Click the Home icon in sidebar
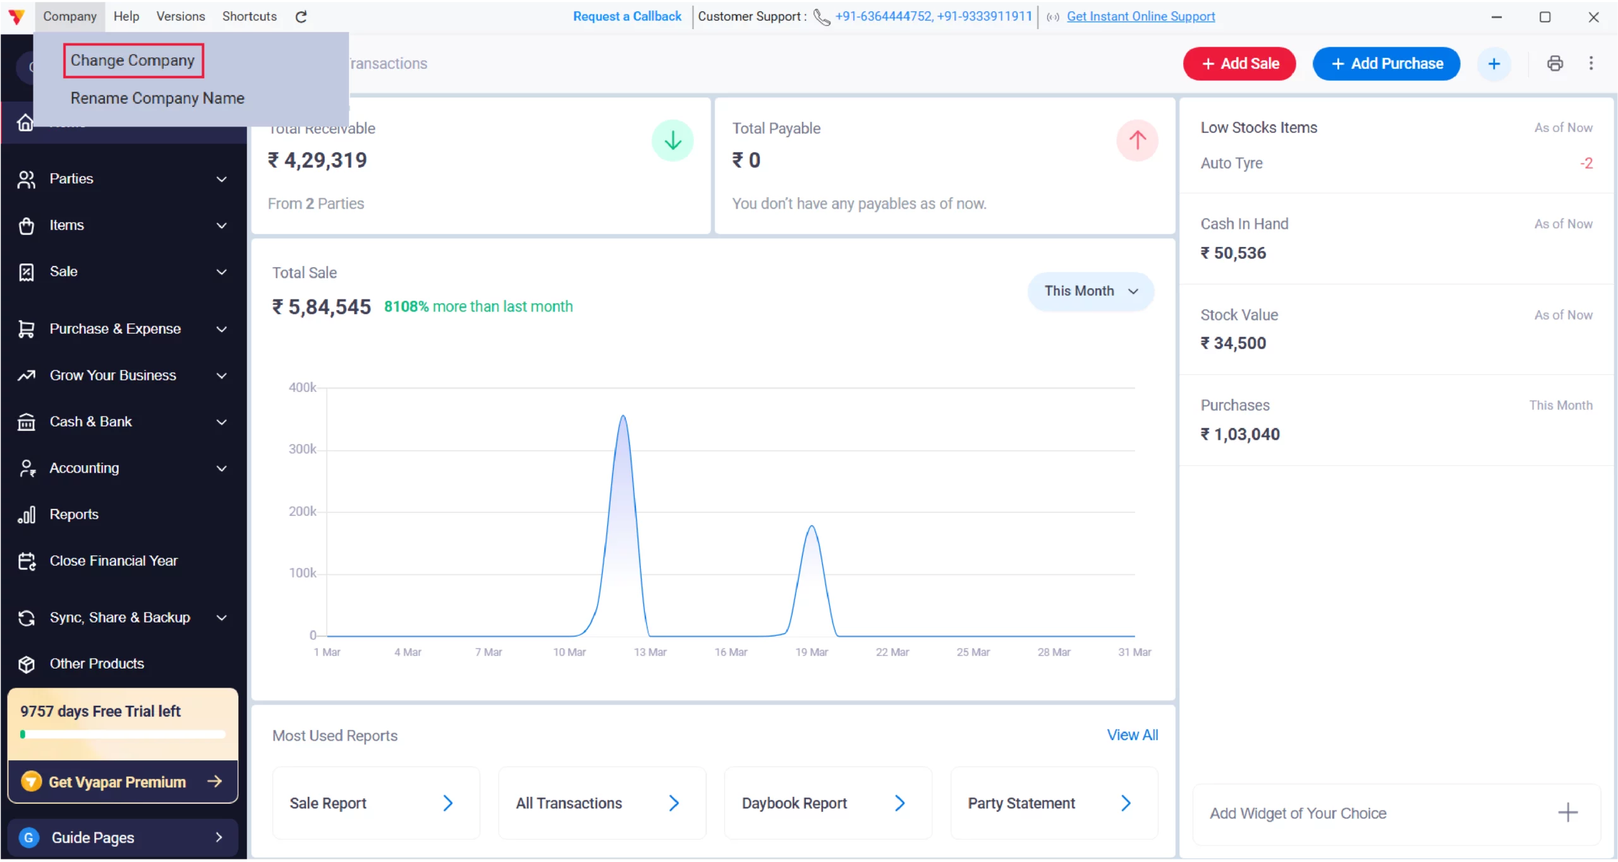The height and width of the screenshot is (862, 1618). 25,123
